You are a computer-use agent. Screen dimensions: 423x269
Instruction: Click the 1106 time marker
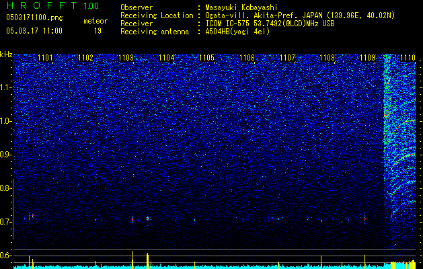pyautogui.click(x=247, y=58)
